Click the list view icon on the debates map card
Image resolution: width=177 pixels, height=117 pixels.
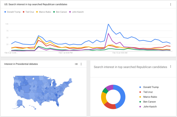tap(76, 64)
